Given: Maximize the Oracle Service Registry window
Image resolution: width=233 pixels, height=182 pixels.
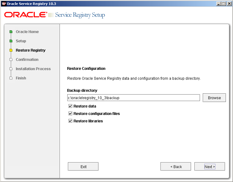Looking at the screenshot, I should [224, 4].
